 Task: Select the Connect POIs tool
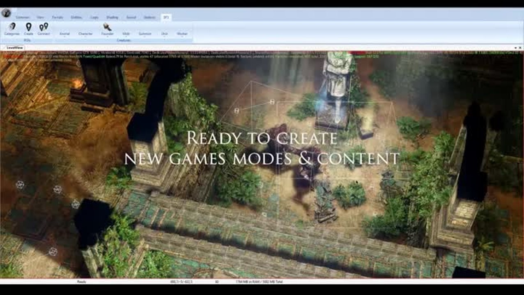pos(44,29)
